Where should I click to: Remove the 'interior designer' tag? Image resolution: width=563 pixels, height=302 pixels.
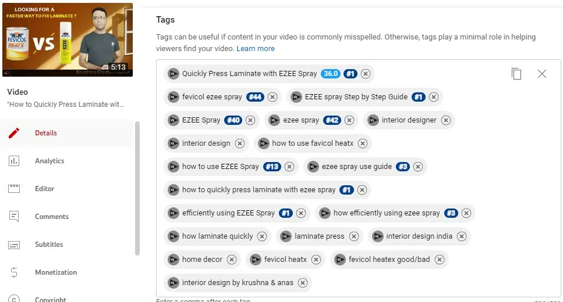(446, 120)
